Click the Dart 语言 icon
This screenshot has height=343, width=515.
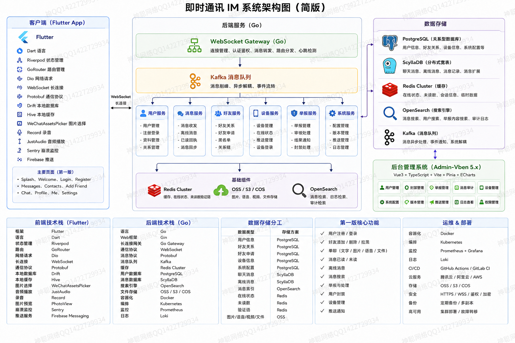coord(19,51)
